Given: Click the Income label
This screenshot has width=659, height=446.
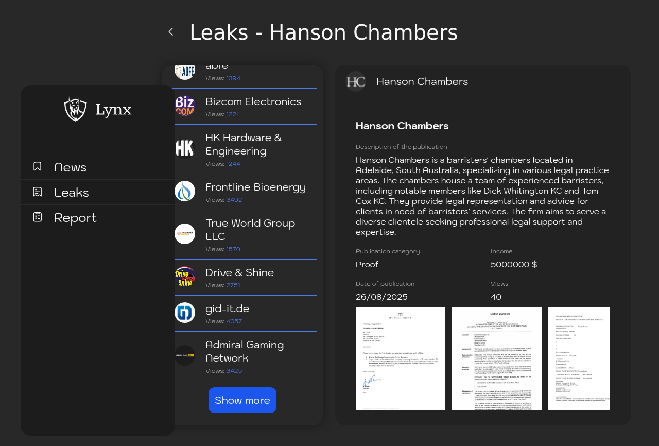Looking at the screenshot, I should (x=501, y=251).
